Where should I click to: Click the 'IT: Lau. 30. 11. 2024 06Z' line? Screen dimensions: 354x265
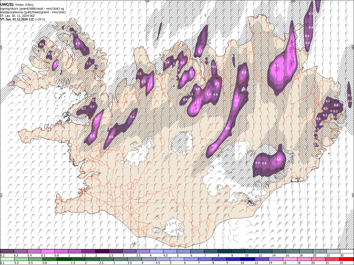[17, 16]
